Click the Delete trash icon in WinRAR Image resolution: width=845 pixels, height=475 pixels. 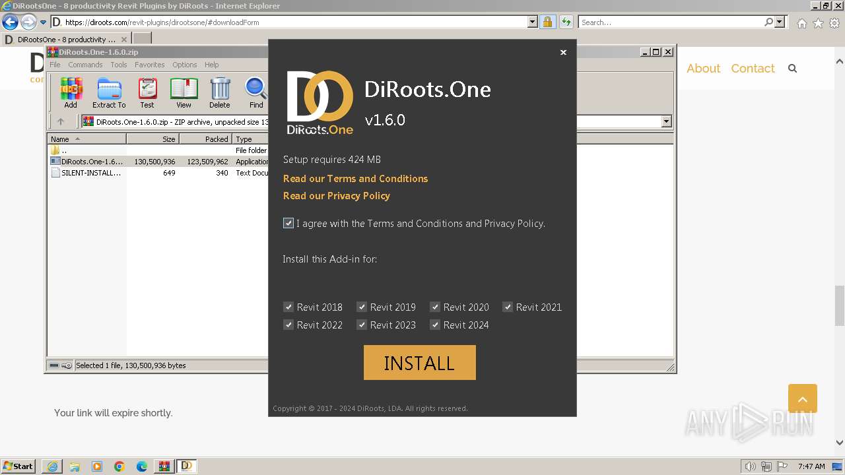220,92
